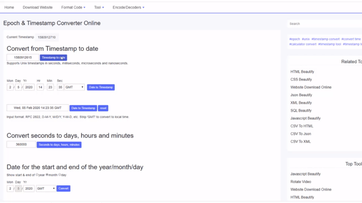Click the 360000 seconds input field
The height and width of the screenshot is (203, 362).
tap(21, 145)
